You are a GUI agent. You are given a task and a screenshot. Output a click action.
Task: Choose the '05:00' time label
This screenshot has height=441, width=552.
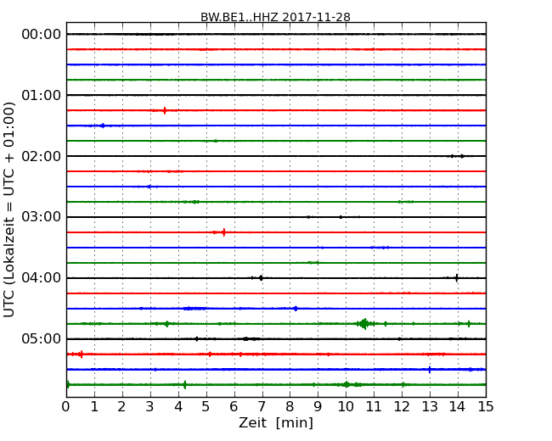pos(42,338)
